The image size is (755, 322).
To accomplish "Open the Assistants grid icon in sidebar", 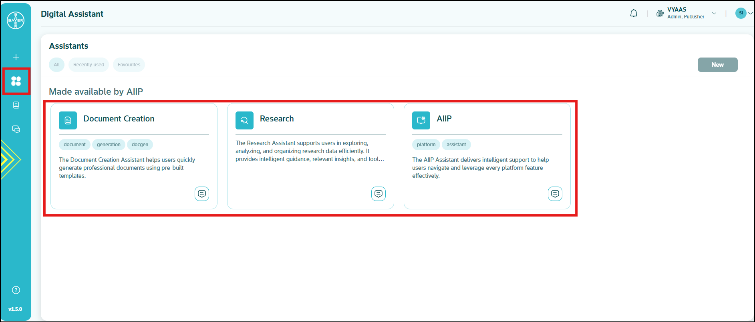I will pyautogui.click(x=16, y=81).
